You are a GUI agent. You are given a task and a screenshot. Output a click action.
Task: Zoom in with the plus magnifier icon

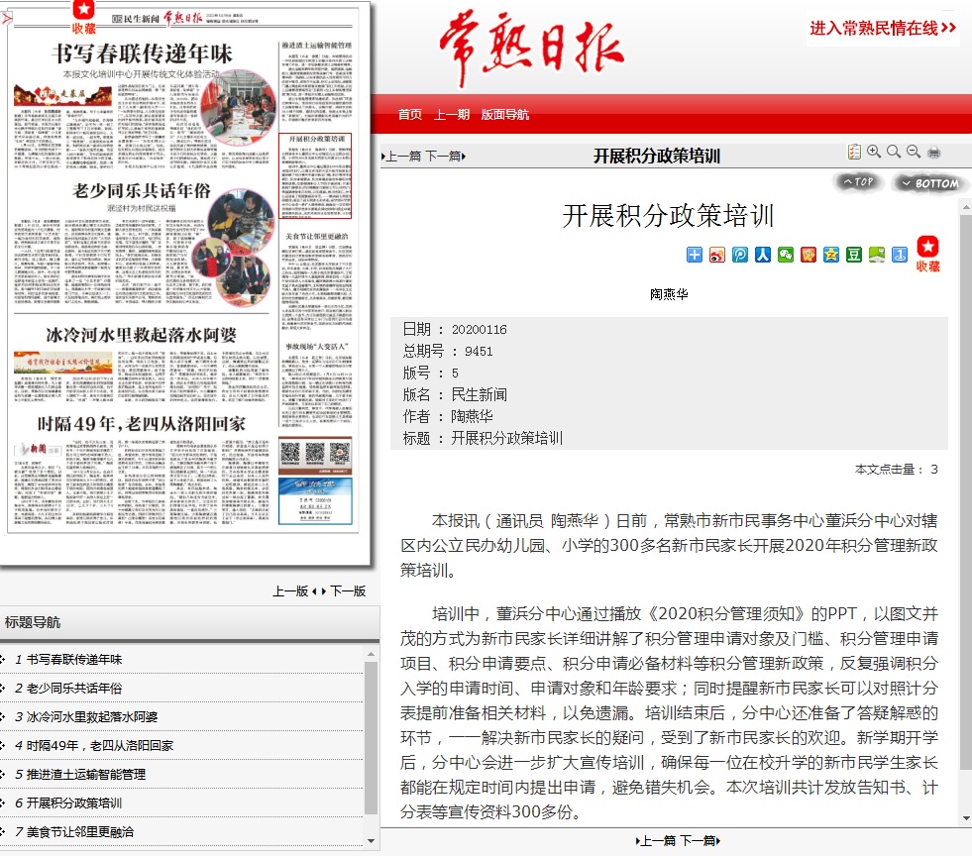pos(874,152)
